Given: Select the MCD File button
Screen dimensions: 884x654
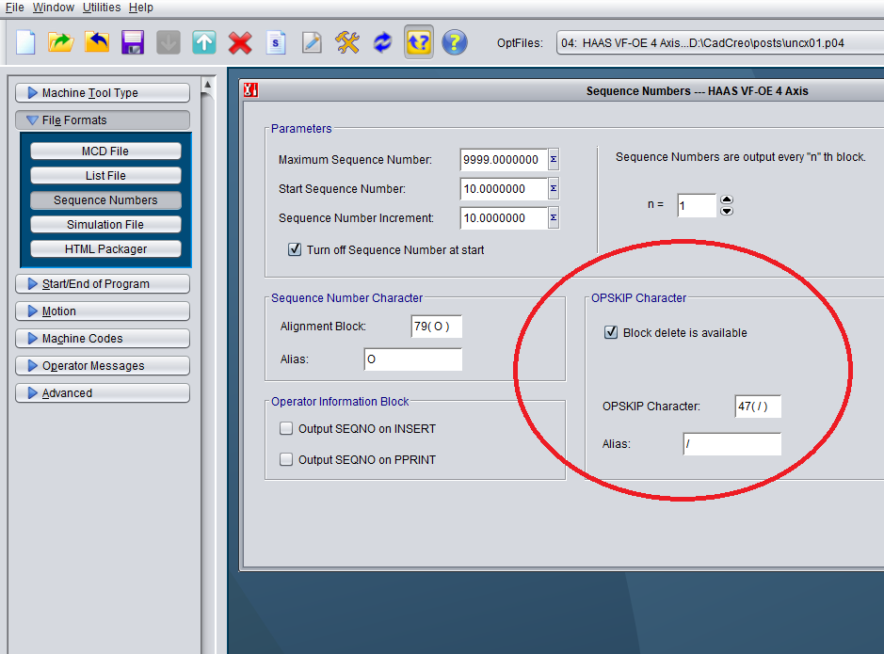Looking at the screenshot, I should [x=105, y=152].
